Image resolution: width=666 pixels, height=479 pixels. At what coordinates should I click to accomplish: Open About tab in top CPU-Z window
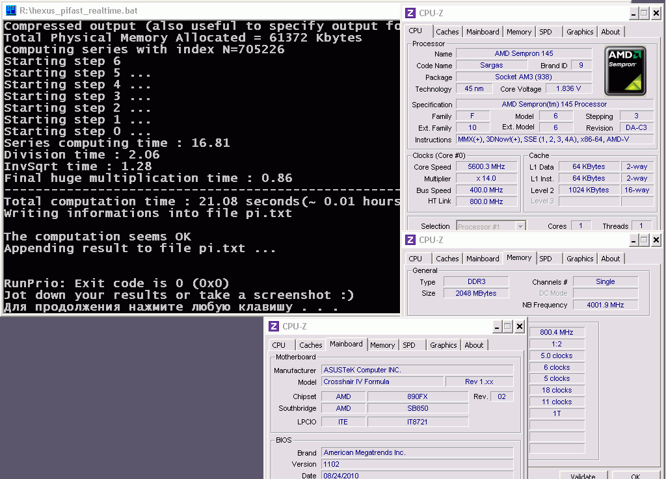click(610, 32)
